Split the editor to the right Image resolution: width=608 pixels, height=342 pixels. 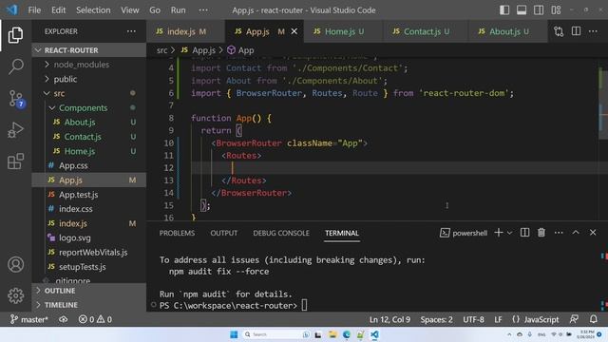[x=576, y=31]
